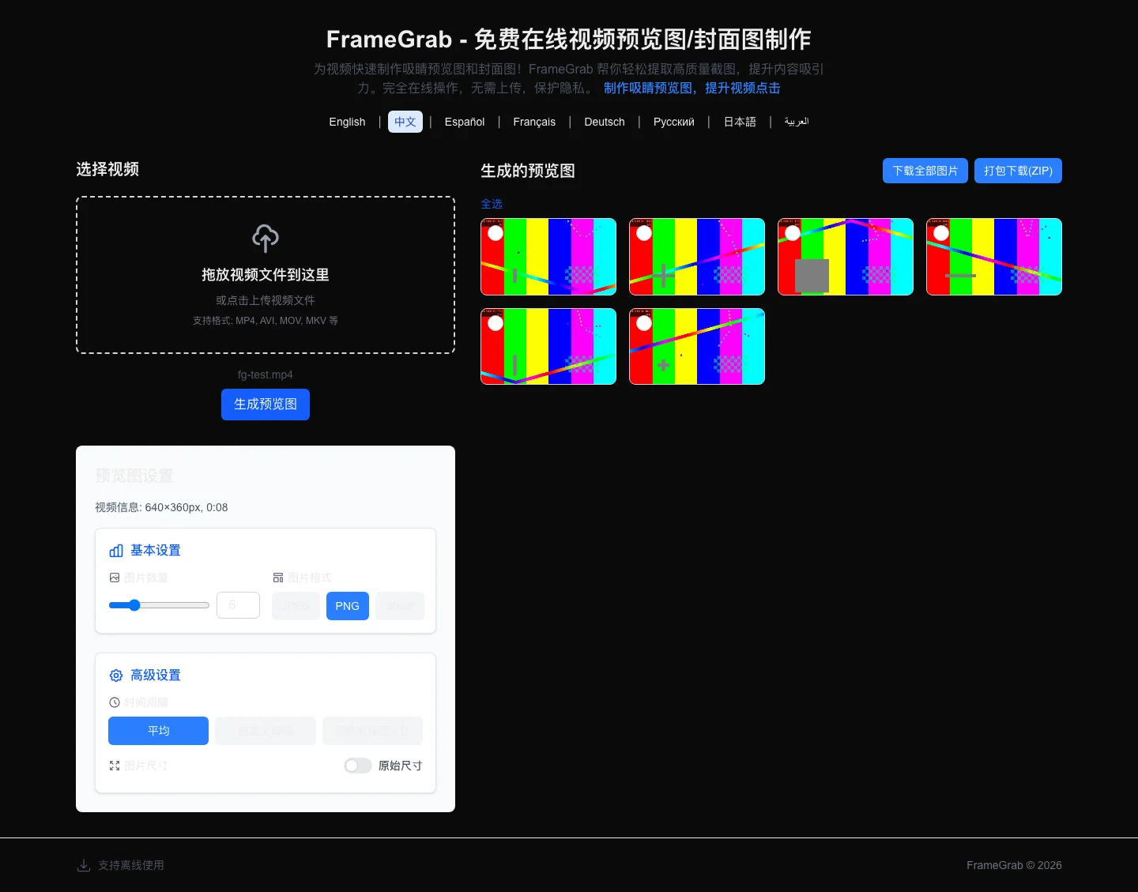This screenshot has height=892, width=1138.
Task: Click 打包下载(ZIP) button
Action: point(1018,171)
